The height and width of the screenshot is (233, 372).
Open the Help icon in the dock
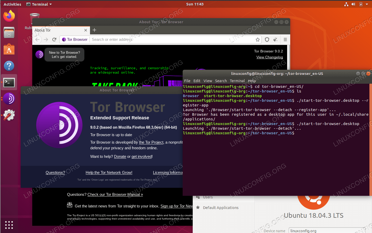[x=9, y=66]
